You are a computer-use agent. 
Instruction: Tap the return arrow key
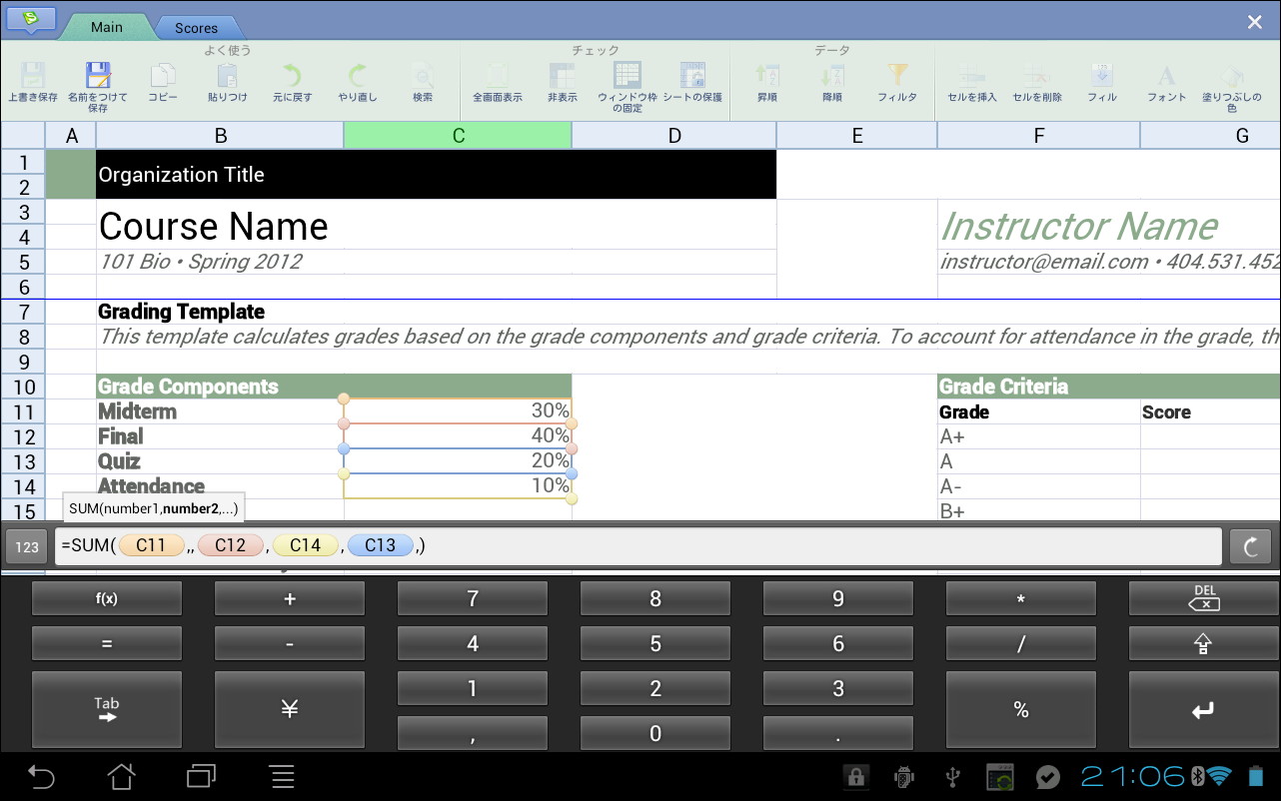[1204, 709]
